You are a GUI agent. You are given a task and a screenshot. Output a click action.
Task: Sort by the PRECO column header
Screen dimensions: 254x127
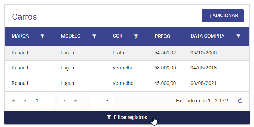pos(162,36)
